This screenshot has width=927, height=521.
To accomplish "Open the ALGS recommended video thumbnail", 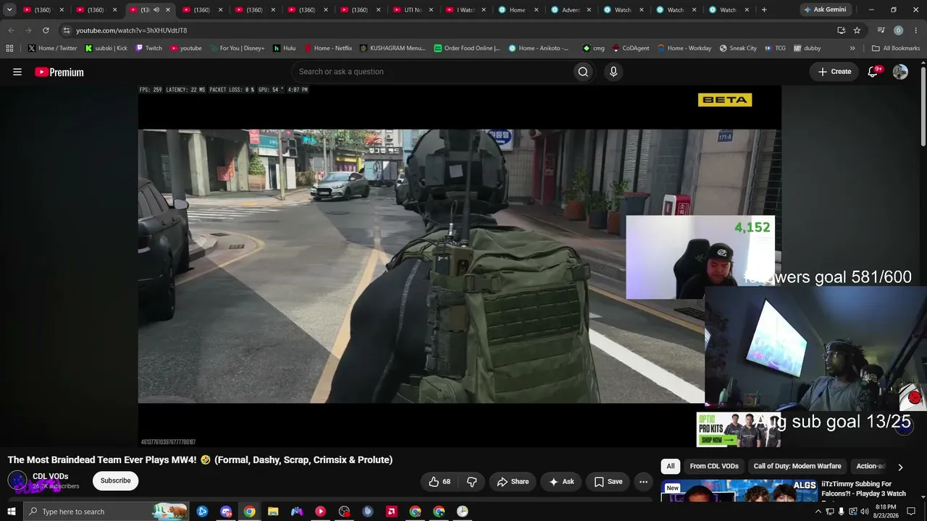I will (x=739, y=491).
